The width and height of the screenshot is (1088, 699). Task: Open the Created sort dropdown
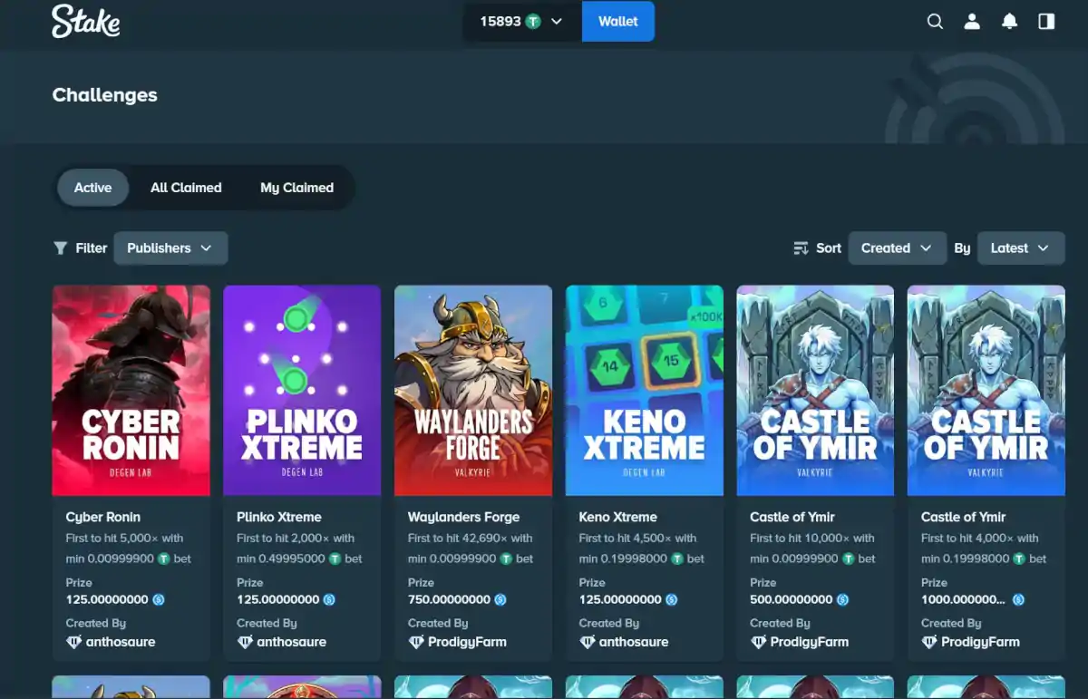click(897, 248)
